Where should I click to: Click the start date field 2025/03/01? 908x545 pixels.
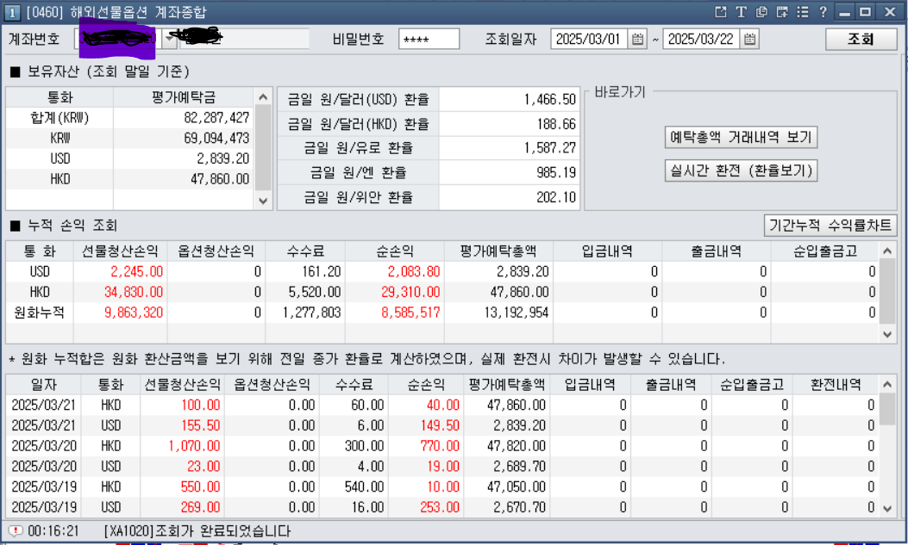pyautogui.click(x=589, y=40)
